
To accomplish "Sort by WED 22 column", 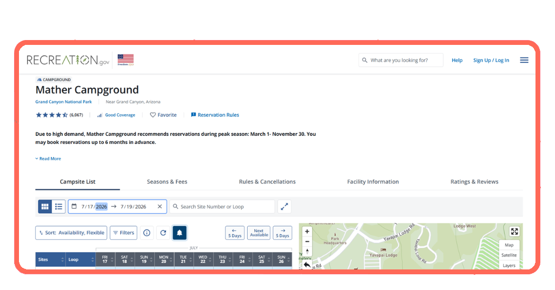I will point(204,260).
